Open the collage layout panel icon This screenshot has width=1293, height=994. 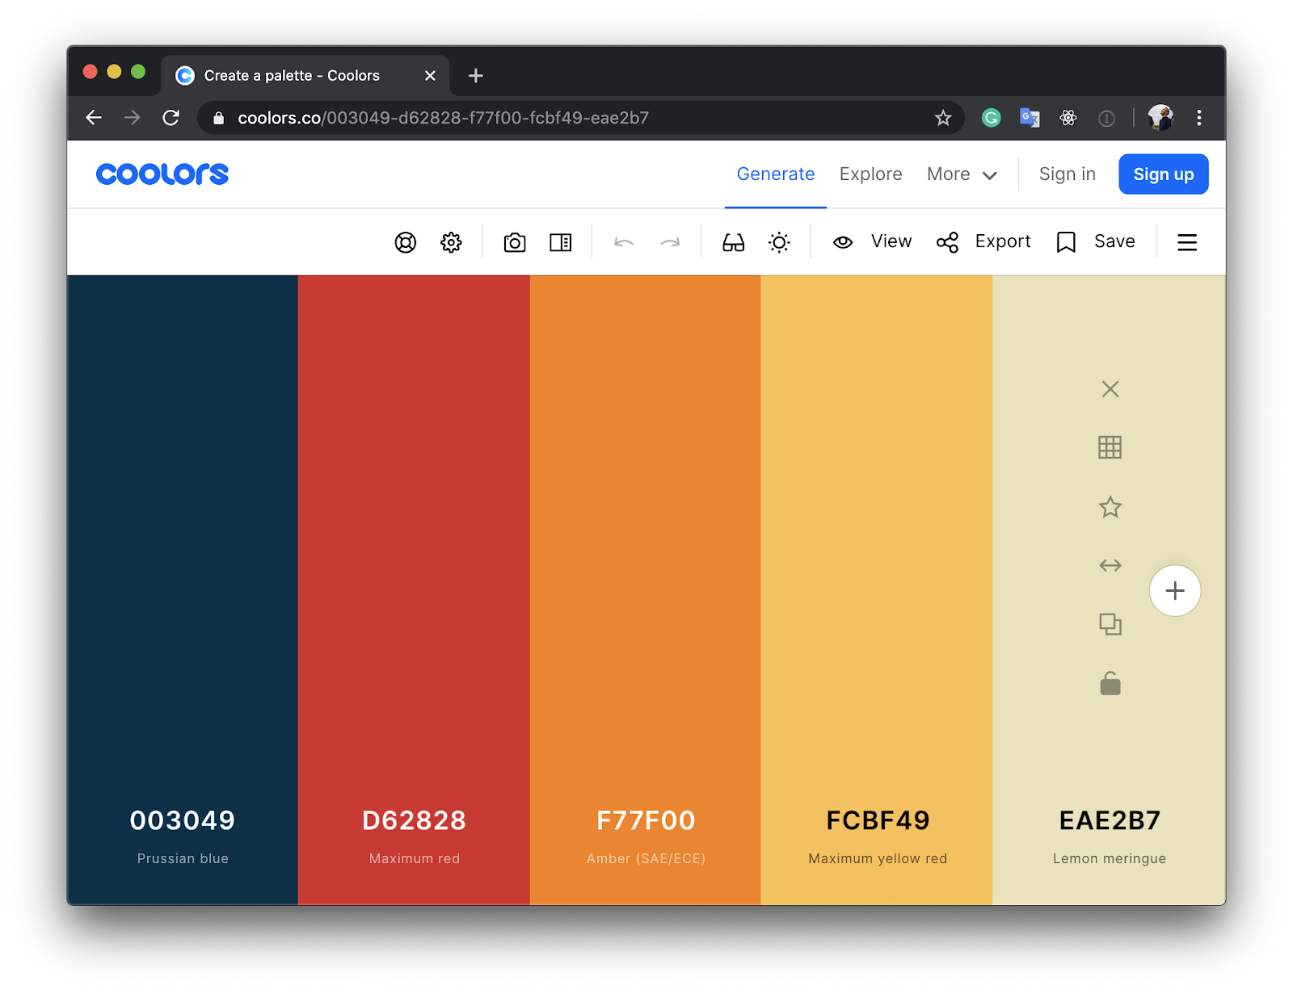[560, 242]
